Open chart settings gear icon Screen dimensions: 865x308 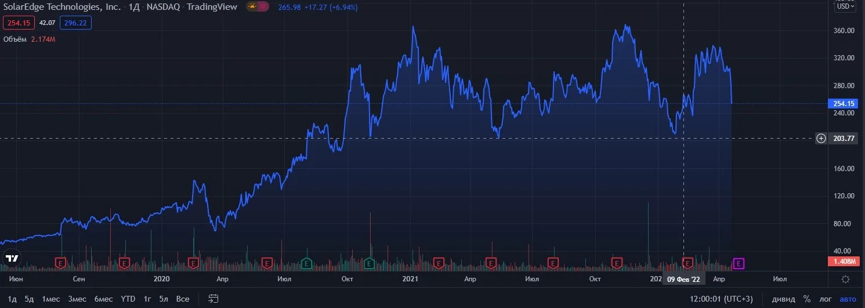pos(846,279)
